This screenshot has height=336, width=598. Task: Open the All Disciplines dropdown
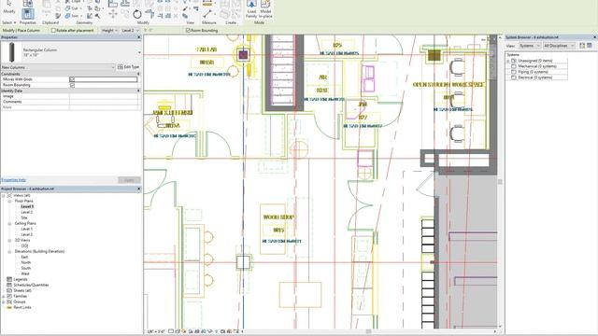click(559, 46)
